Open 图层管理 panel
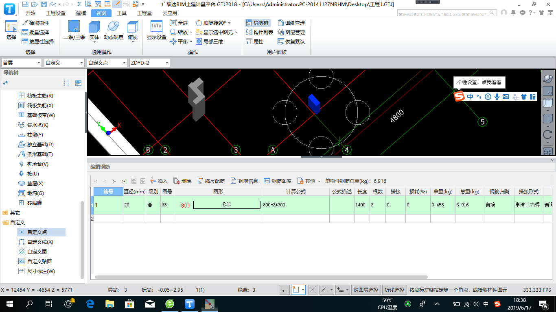 (291, 32)
